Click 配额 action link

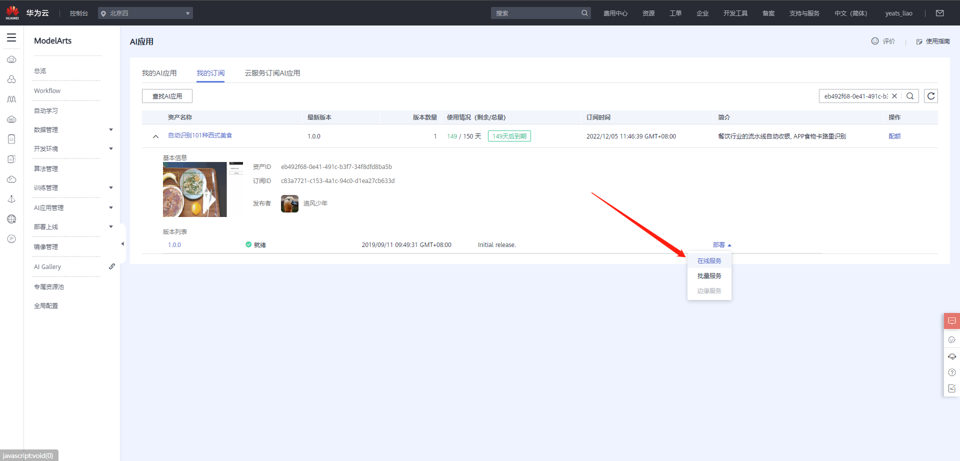[x=894, y=136]
